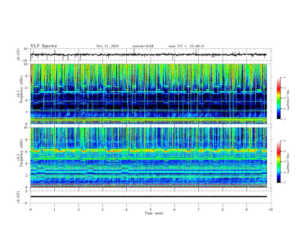The height and width of the screenshot is (235, 305).
Task: Click time-axis tick label "9"
Action: [246, 210]
